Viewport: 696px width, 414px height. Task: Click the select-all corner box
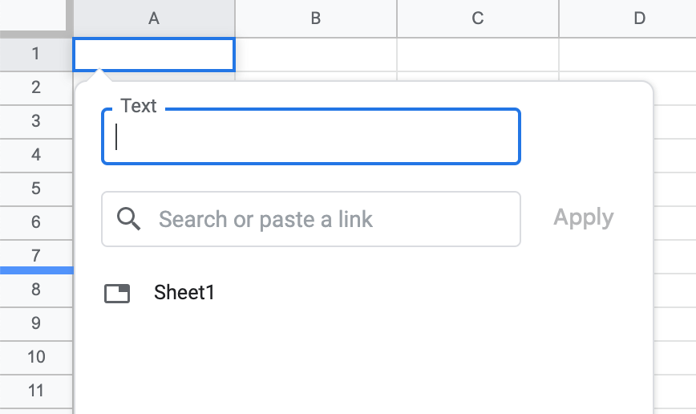pyautogui.click(x=35, y=18)
